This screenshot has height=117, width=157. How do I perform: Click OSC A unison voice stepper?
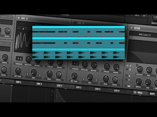point(19,58)
